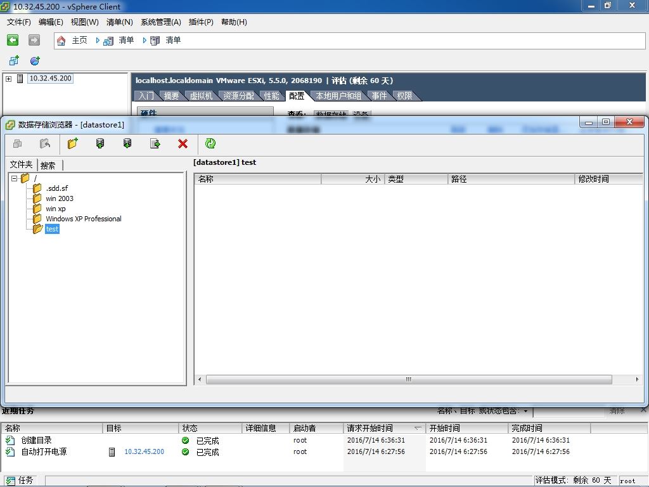Switch to the 虚拟机 tab
This screenshot has width=649, height=487.
coord(201,96)
